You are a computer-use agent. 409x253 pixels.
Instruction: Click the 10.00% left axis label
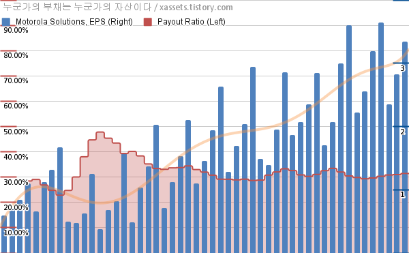16,233
